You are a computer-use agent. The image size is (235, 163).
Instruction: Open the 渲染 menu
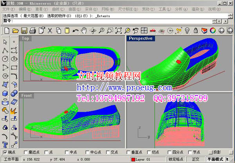coord(198,9)
